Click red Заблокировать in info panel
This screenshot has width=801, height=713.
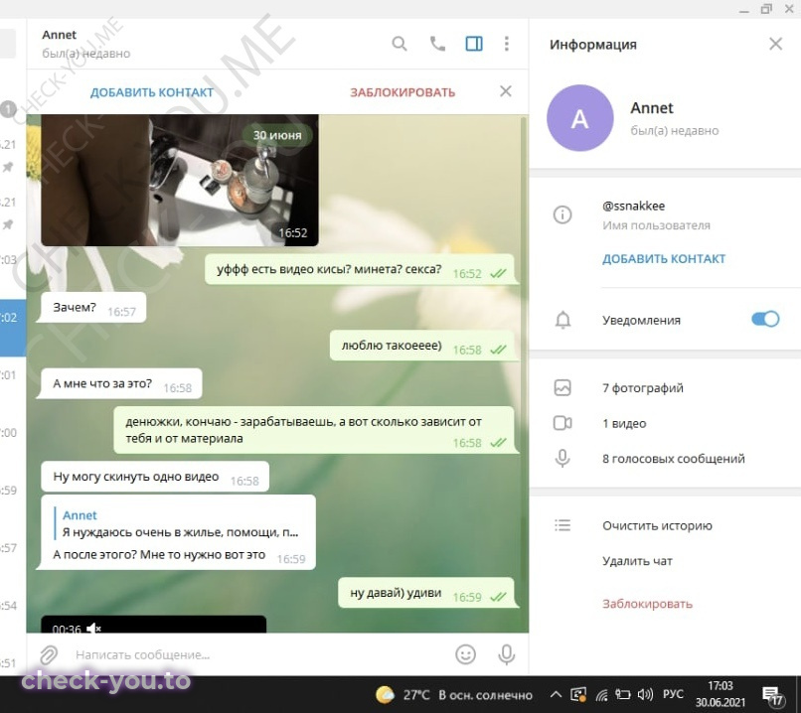tap(647, 604)
